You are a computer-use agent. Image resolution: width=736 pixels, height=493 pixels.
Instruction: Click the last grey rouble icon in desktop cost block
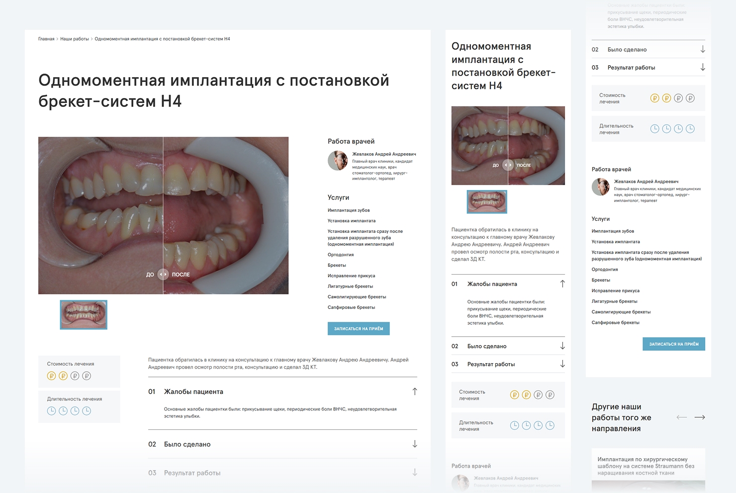pos(87,376)
